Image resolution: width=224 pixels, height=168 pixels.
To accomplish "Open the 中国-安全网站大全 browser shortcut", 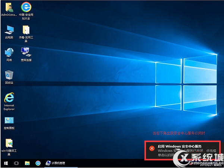I will [26, 7].
